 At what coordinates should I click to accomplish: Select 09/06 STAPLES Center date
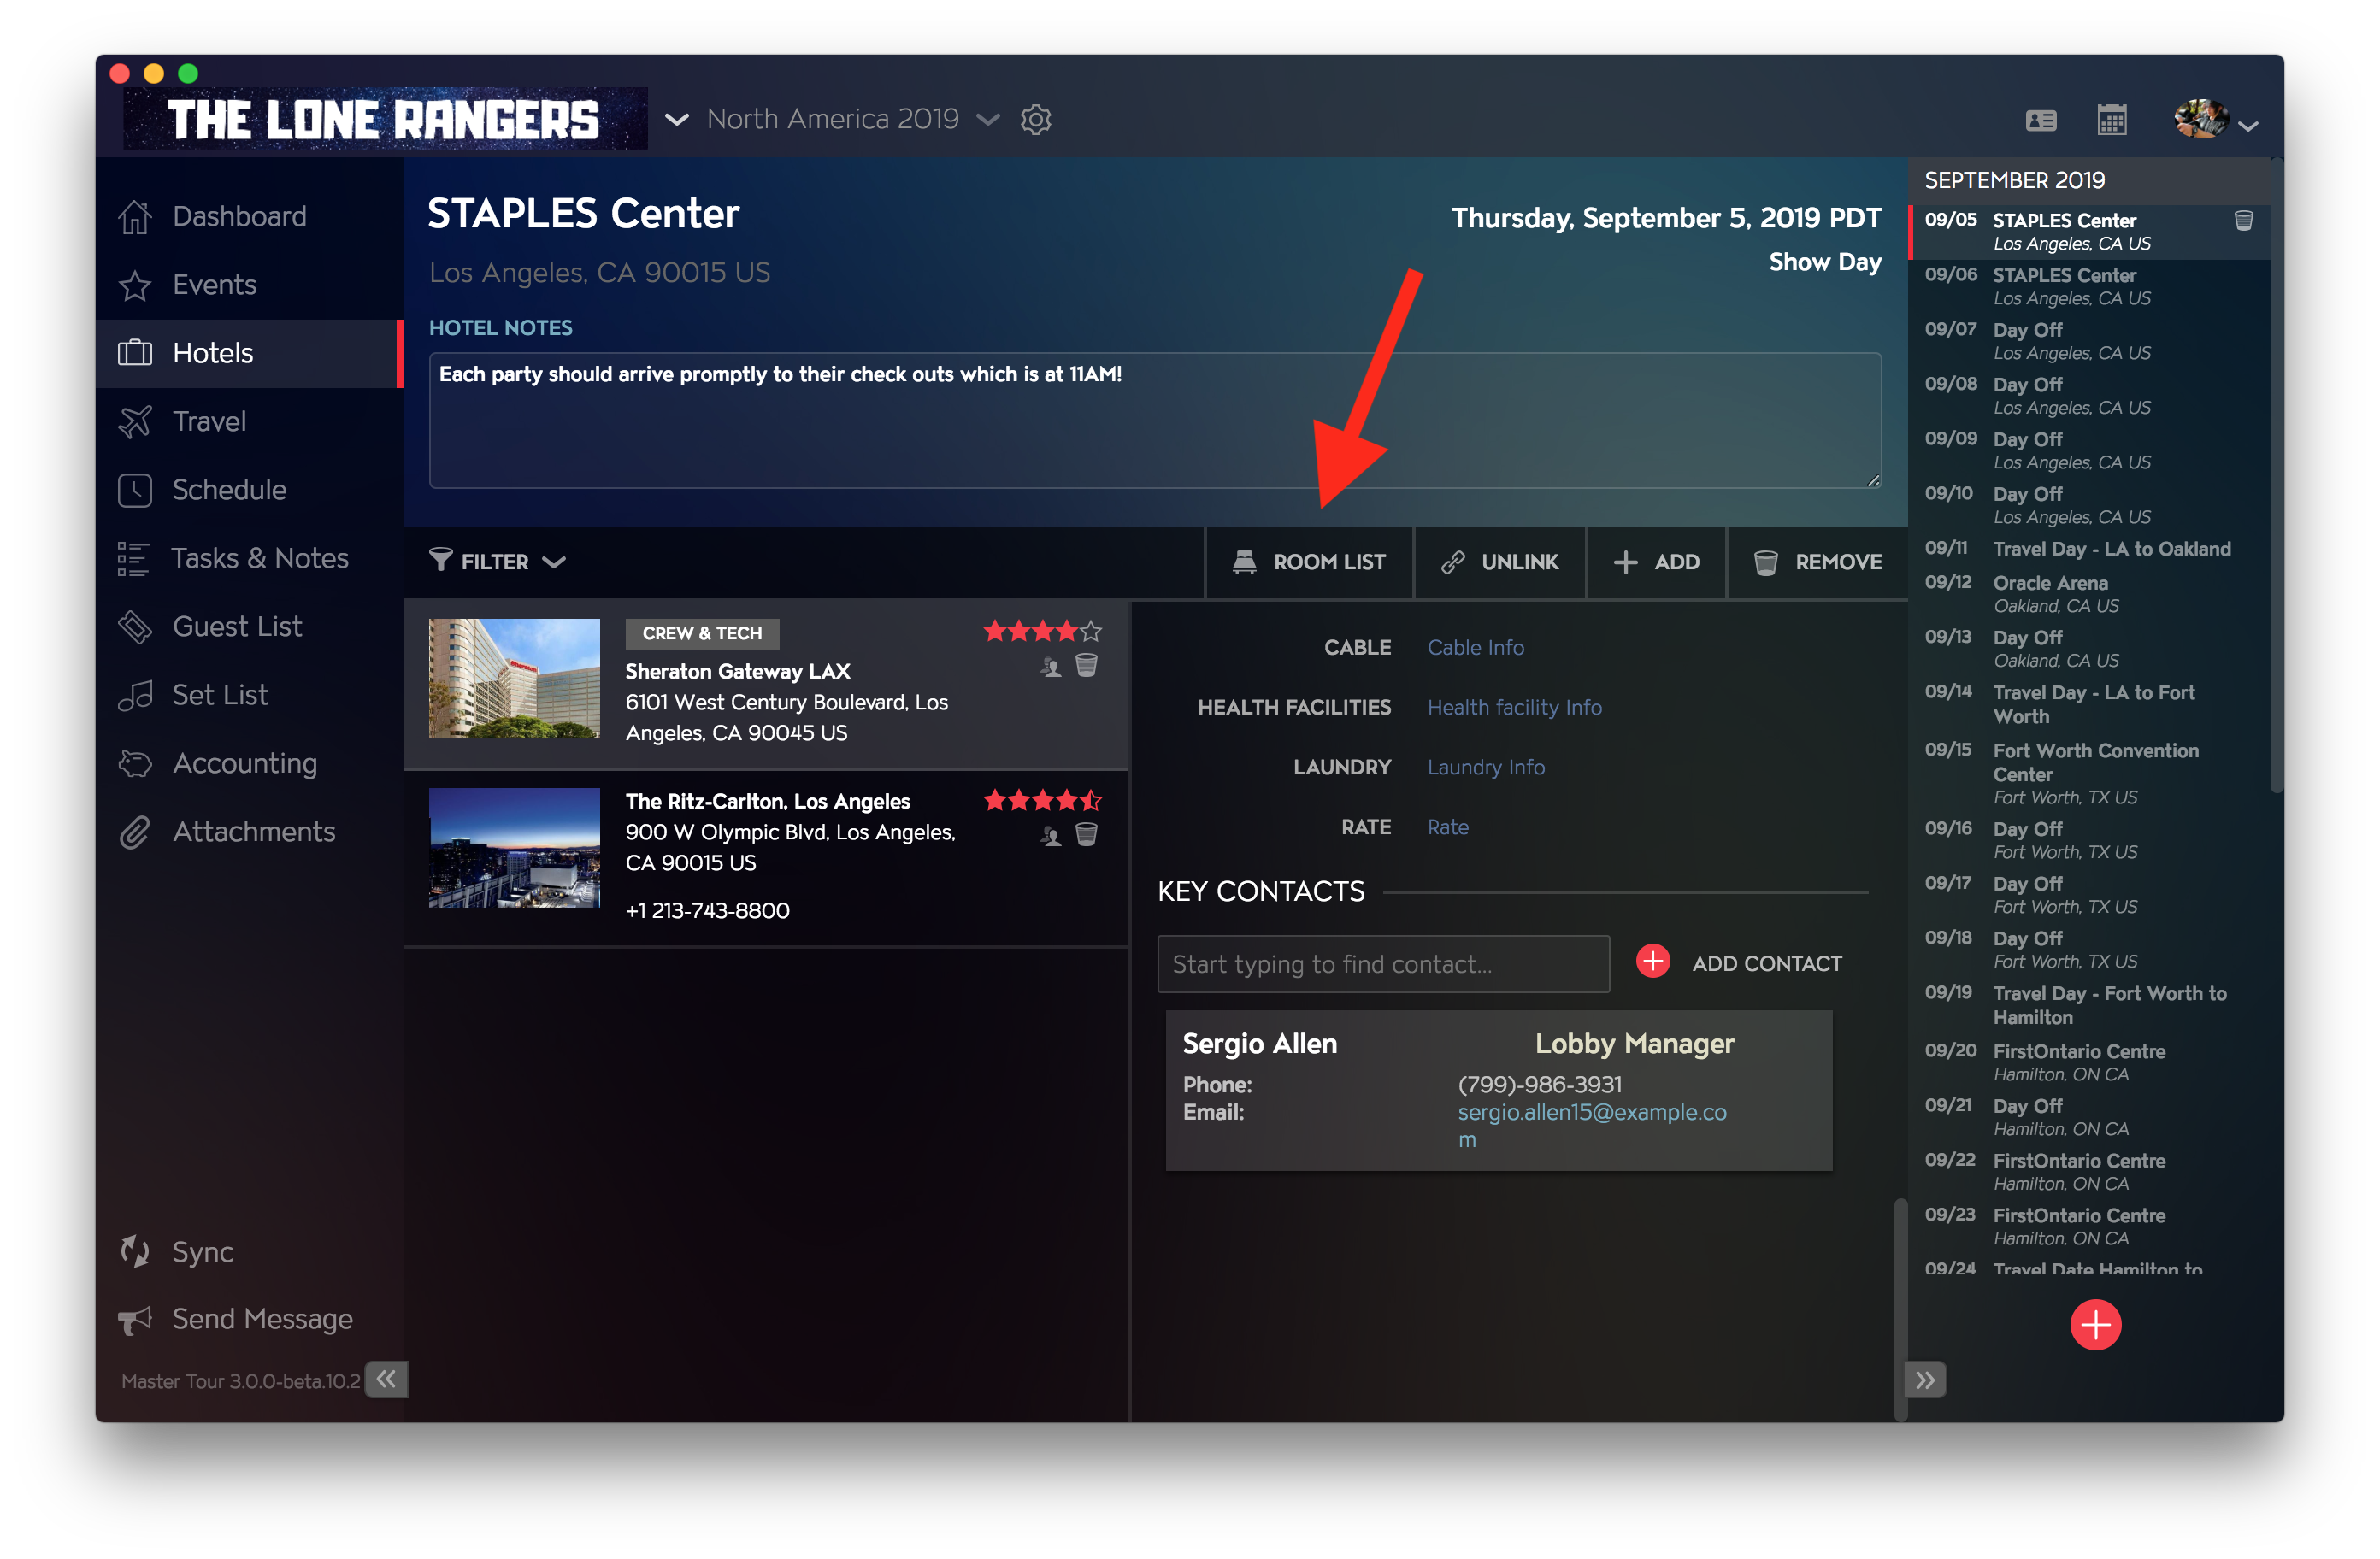click(2088, 286)
